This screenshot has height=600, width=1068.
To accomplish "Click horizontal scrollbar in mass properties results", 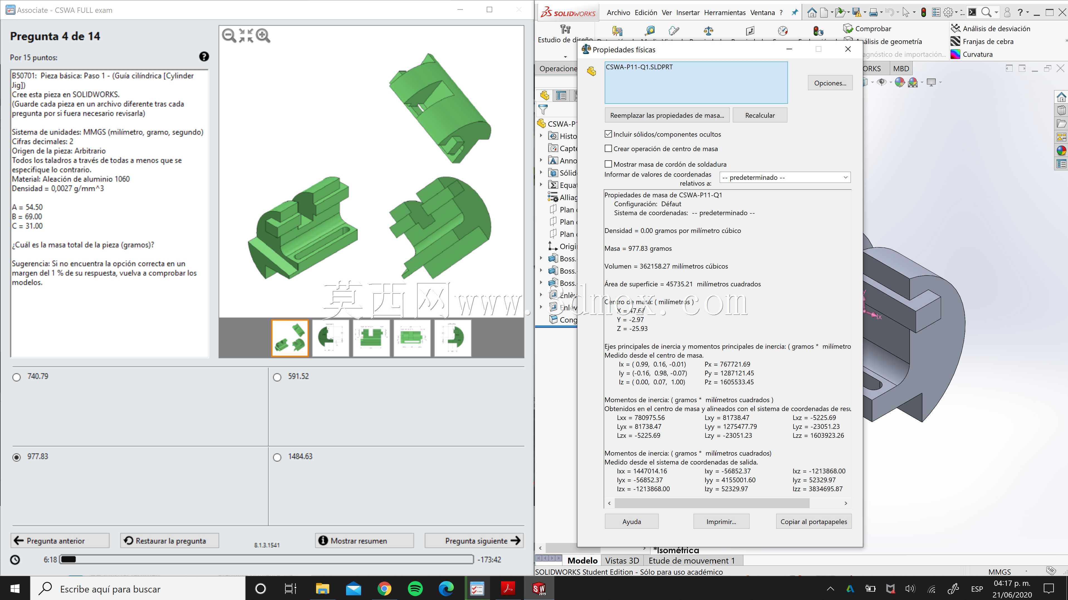I will tap(711, 503).
